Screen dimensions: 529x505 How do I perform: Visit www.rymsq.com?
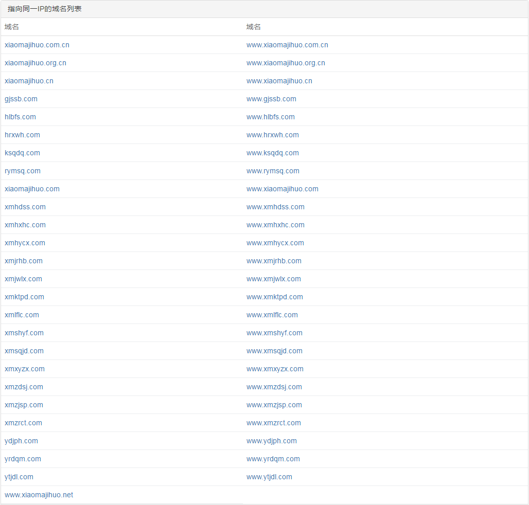[x=273, y=171]
